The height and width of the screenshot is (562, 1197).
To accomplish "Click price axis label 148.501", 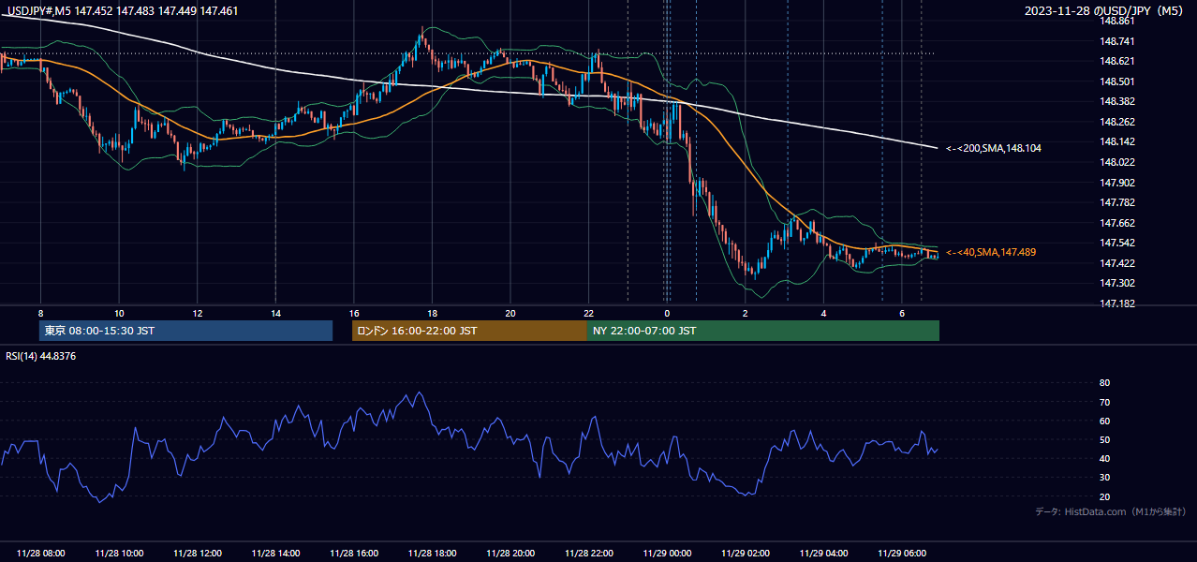I will [1118, 81].
